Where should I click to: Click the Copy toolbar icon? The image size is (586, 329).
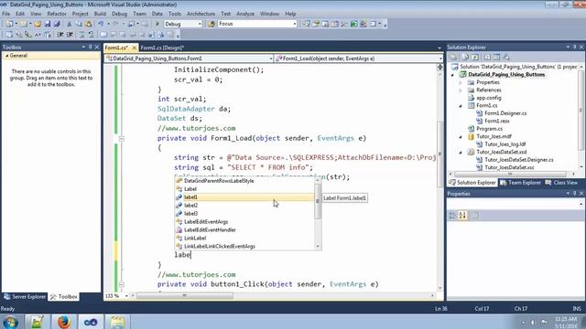click(79, 24)
